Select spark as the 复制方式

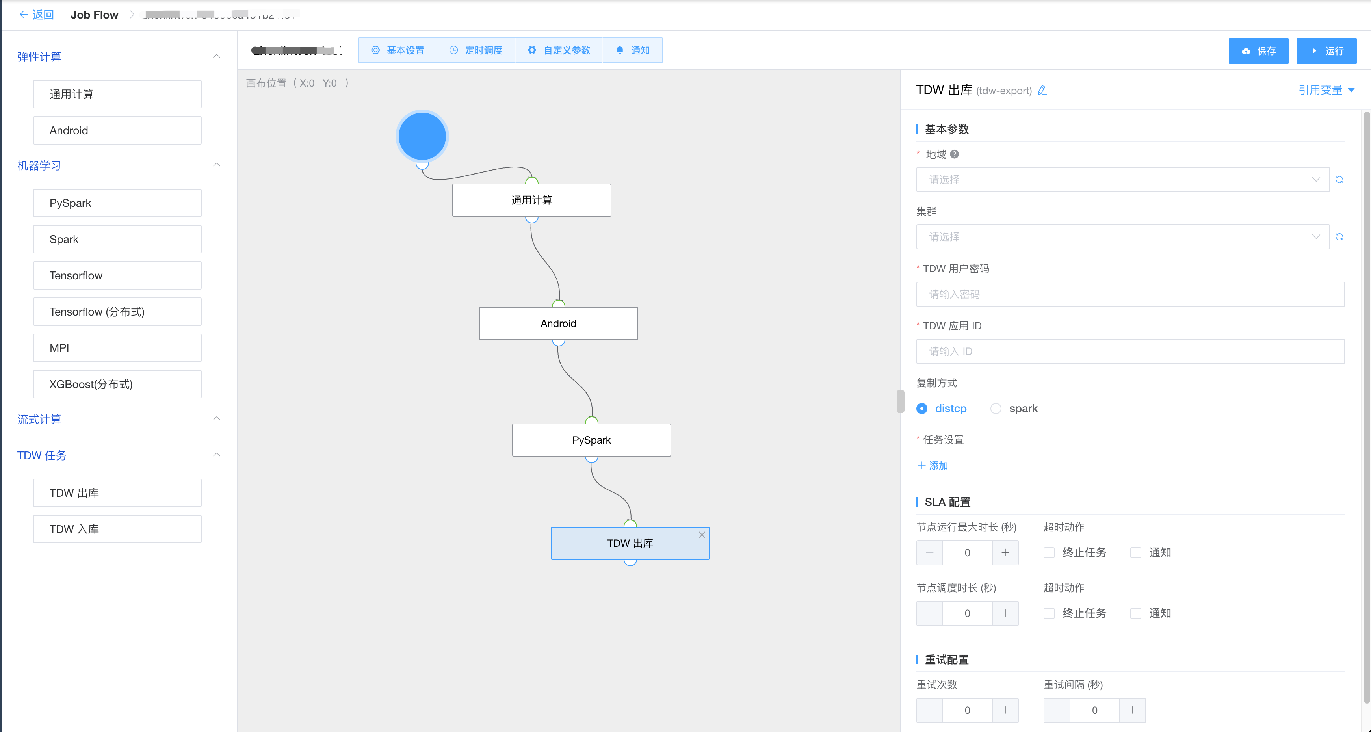pyautogui.click(x=996, y=408)
